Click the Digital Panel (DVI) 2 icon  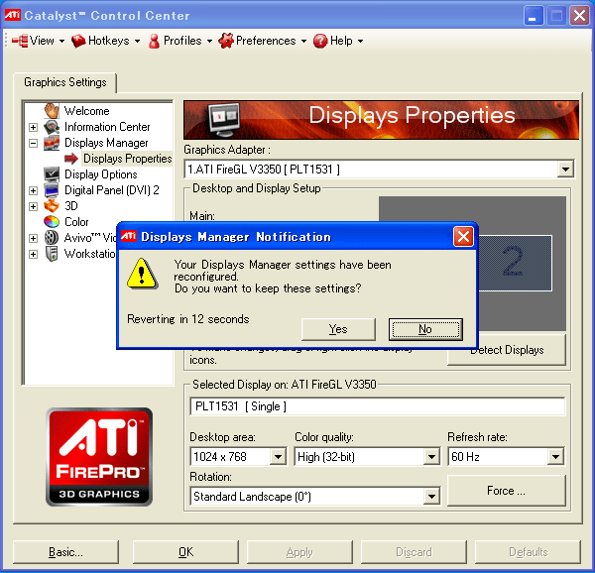(52, 190)
